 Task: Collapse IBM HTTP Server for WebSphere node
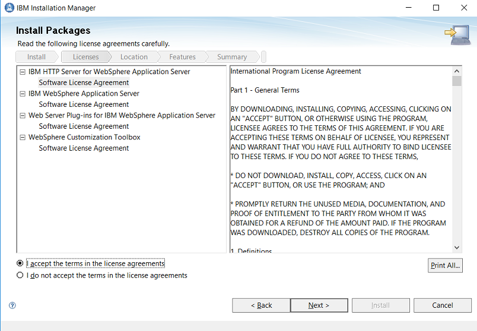(x=23, y=72)
